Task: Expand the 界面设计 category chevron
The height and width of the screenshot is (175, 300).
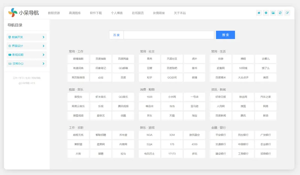Action: coord(43,46)
